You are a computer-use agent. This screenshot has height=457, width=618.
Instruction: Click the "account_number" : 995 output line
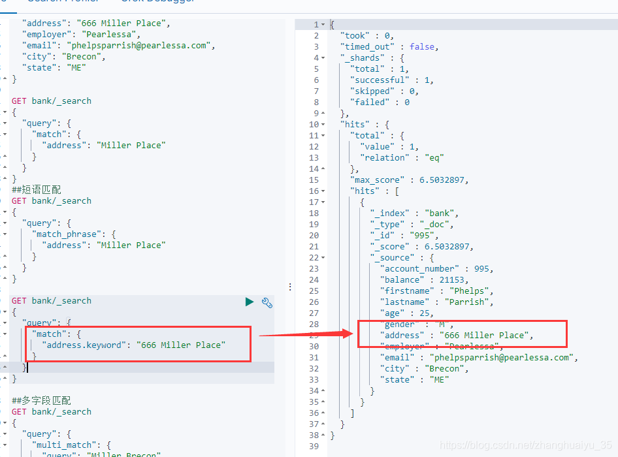click(x=436, y=269)
